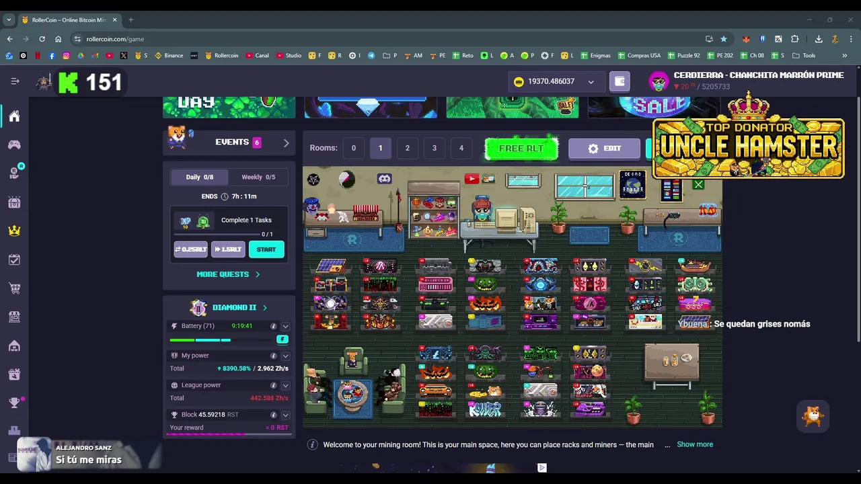The image size is (861, 484).
Task: Open the user avatar in the header
Action: (659, 81)
